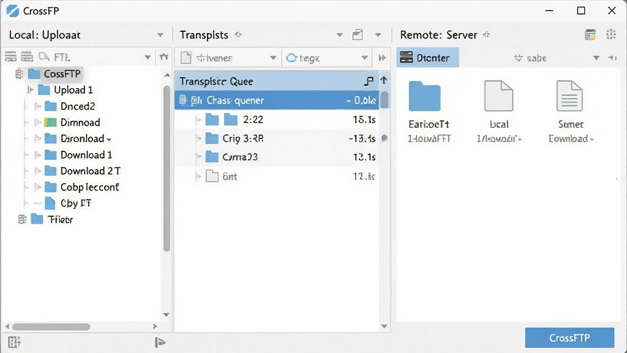Switch to the sabe tab
The height and width of the screenshot is (353, 627).
[530, 58]
